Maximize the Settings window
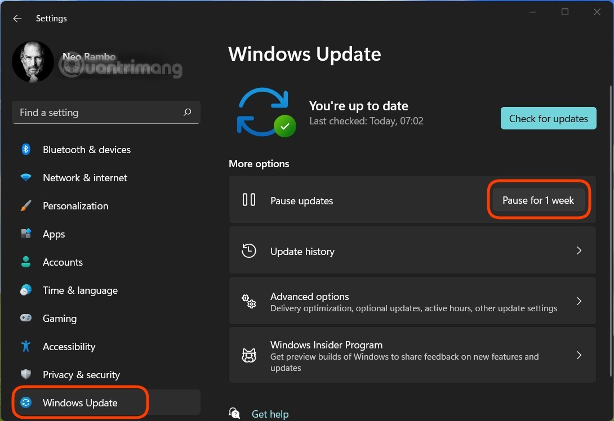The image size is (614, 421). (564, 12)
